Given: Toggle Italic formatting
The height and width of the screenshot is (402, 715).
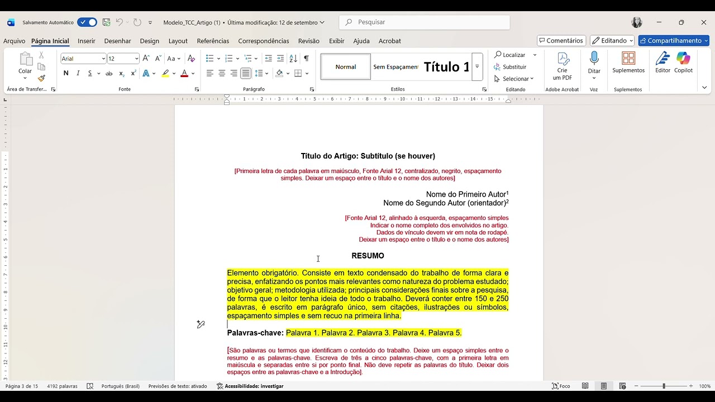Looking at the screenshot, I should (78, 73).
